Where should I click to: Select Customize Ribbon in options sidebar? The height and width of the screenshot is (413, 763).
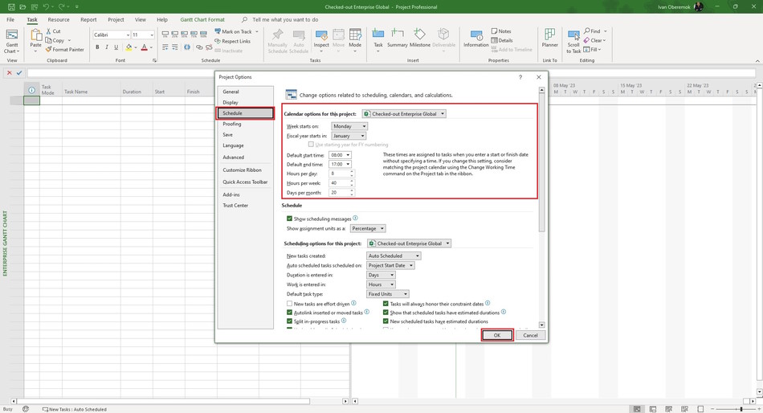[x=245, y=170]
